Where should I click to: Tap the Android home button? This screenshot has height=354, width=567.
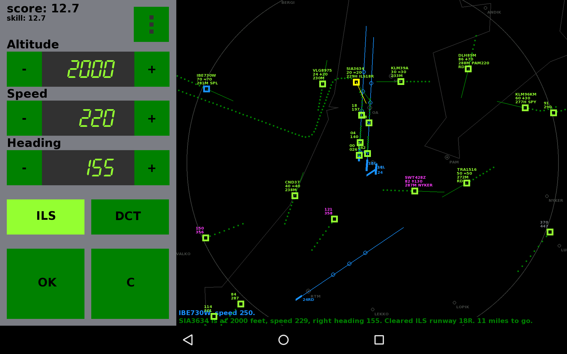click(x=283, y=340)
